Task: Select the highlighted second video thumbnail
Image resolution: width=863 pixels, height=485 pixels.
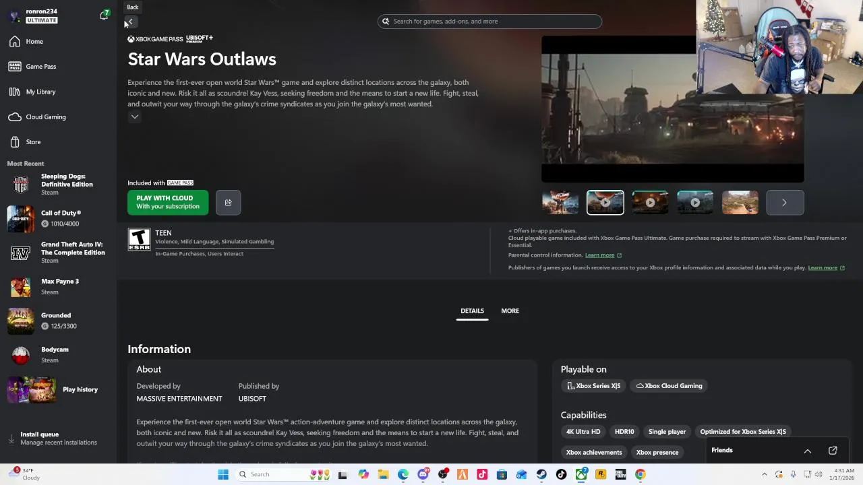Action: (605, 202)
